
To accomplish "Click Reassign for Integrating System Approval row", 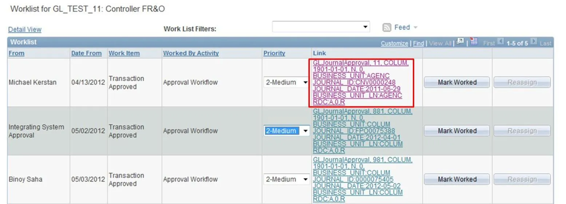I will (x=522, y=131).
